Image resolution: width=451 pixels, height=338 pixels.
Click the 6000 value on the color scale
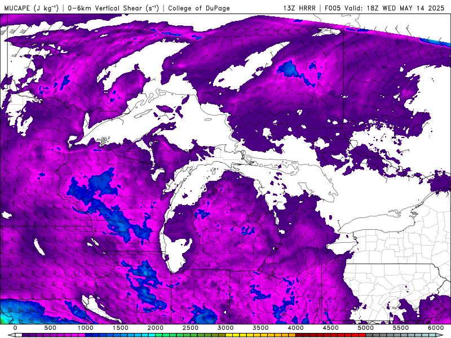coord(436,328)
